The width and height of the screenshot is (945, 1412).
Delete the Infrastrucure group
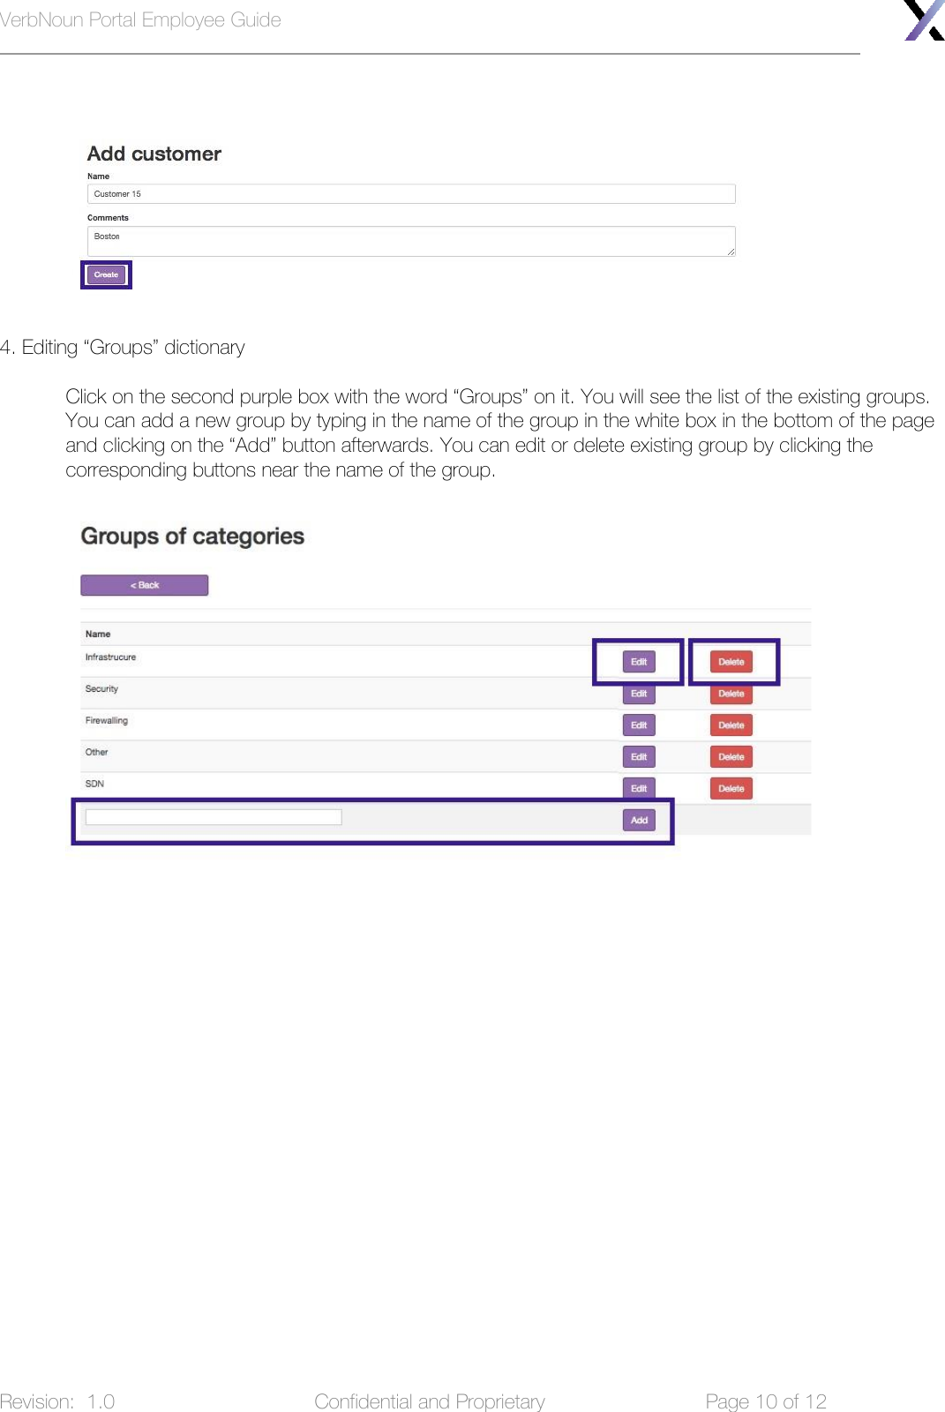click(x=731, y=661)
